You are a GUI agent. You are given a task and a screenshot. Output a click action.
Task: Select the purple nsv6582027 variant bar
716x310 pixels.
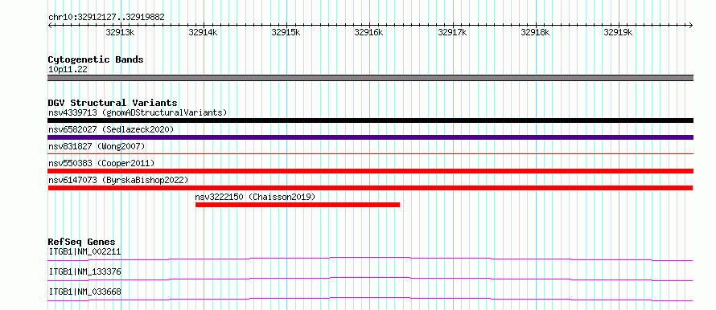(370, 137)
